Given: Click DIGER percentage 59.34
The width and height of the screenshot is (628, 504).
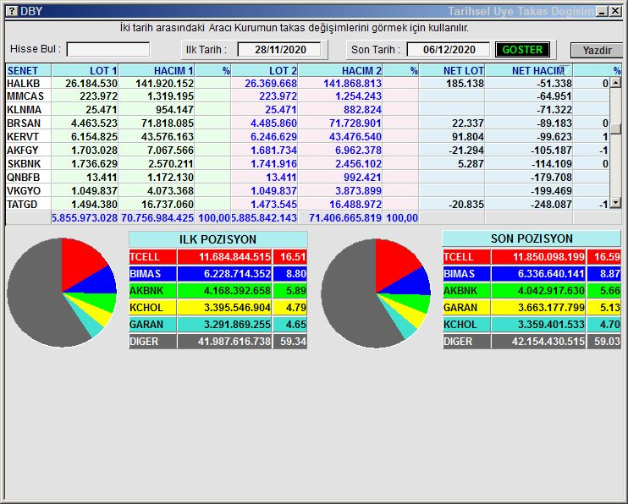Looking at the screenshot, I should [293, 342].
